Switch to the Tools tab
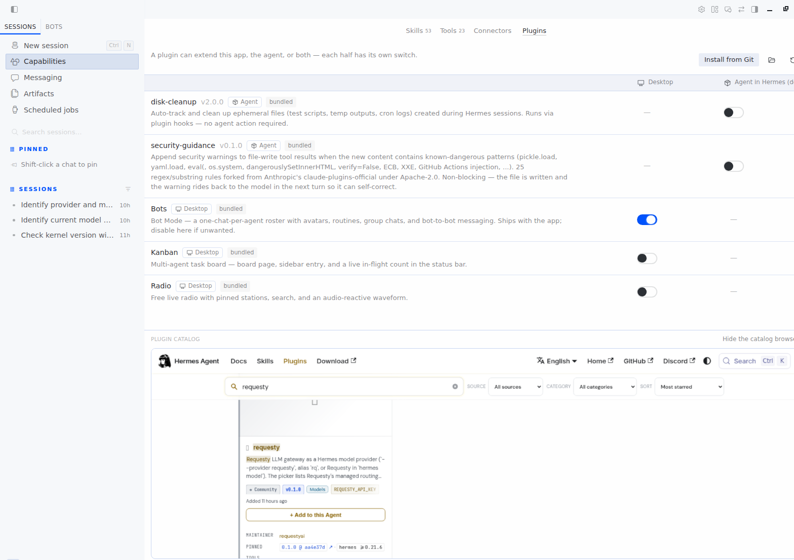 [x=452, y=31]
